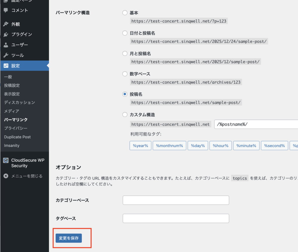Open the 投稿設定 settings submenu
The height and width of the screenshot is (252, 298).
click(x=12, y=86)
